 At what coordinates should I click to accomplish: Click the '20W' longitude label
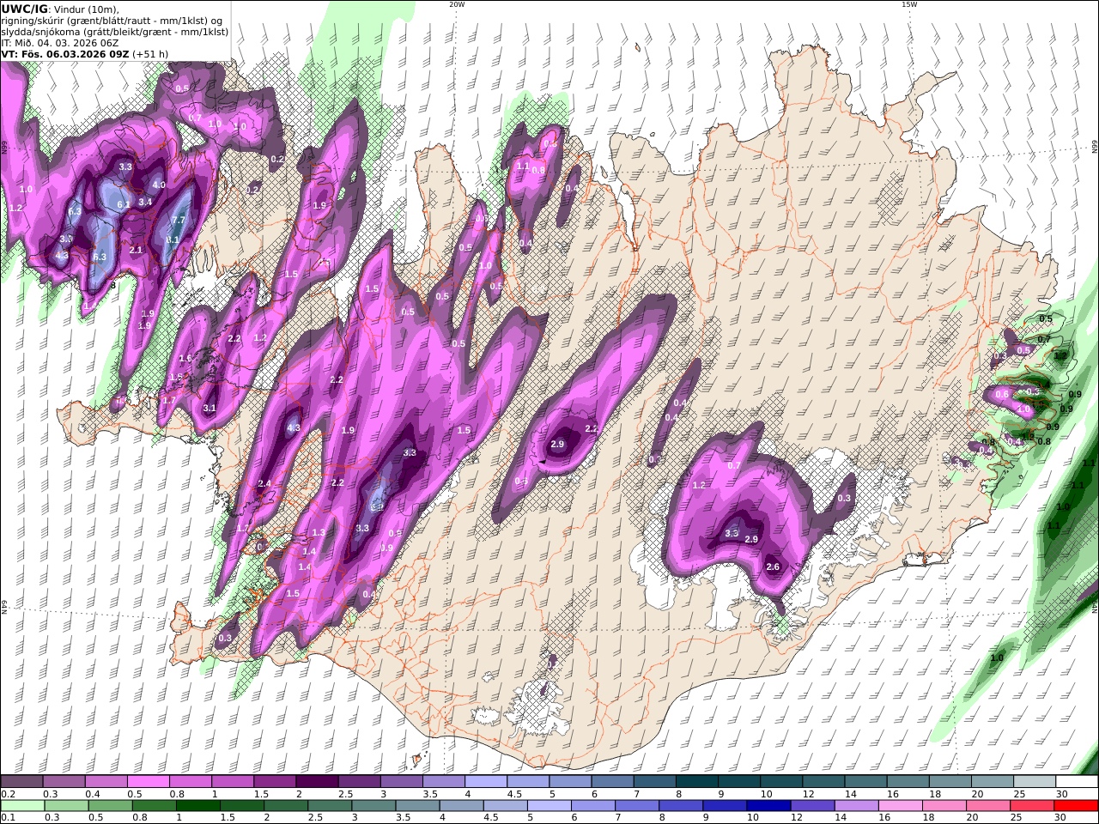click(457, 4)
